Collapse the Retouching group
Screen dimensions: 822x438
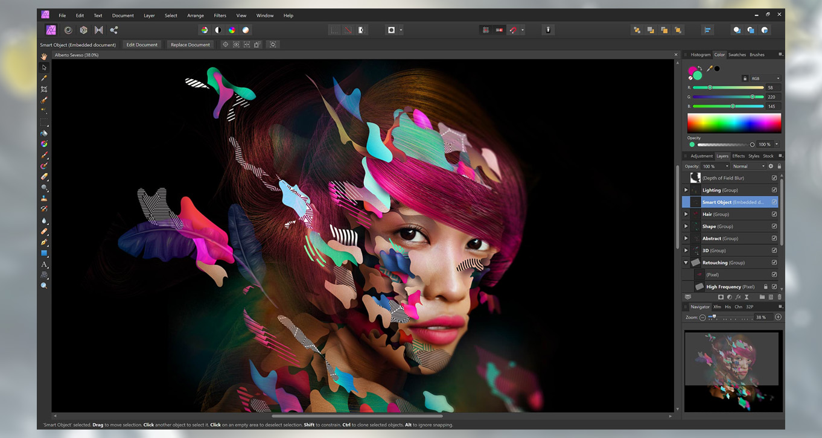[686, 262]
